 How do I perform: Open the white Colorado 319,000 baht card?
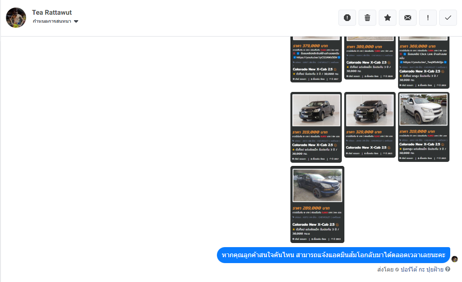coord(424,127)
